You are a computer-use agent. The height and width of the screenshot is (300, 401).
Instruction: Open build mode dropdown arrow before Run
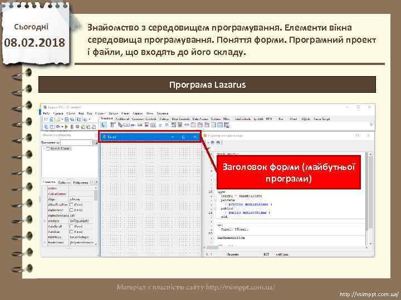[x=62, y=126]
